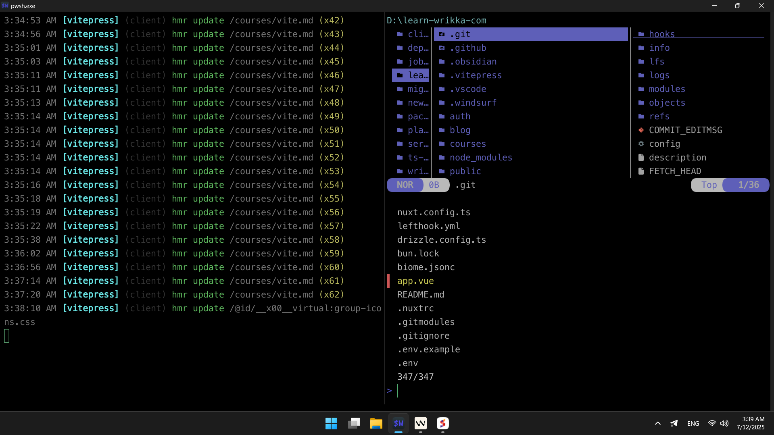
Task: Open Task View from taskbar
Action: [354, 423]
